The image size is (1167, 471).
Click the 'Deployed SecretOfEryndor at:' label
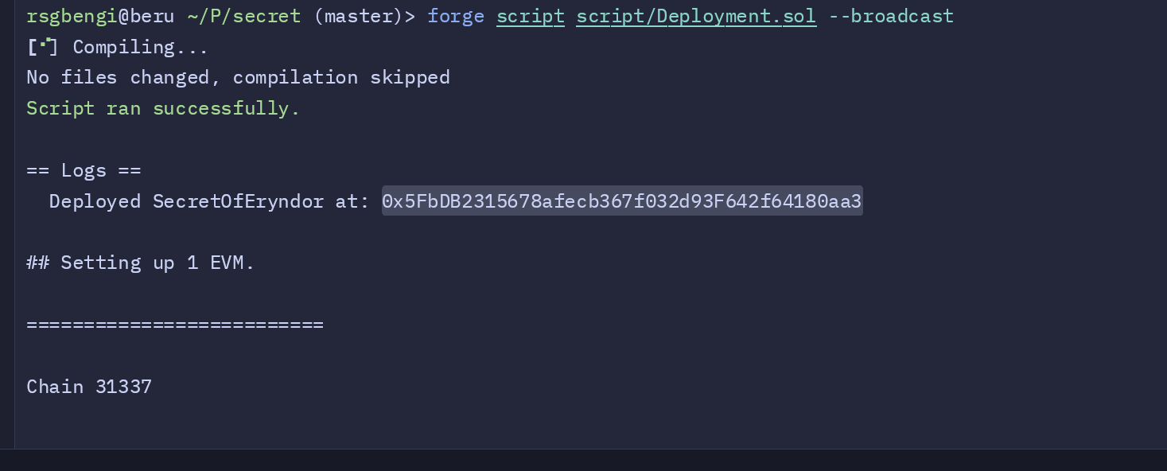pos(209,201)
